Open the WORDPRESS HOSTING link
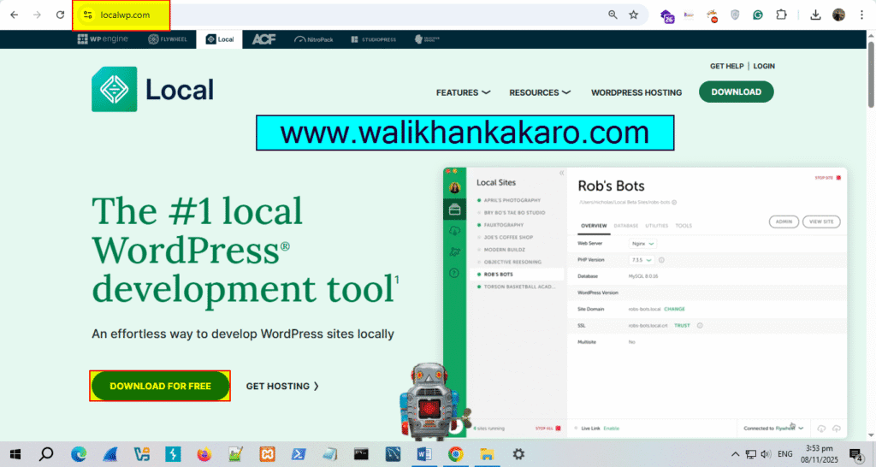876x467 pixels. (x=636, y=92)
